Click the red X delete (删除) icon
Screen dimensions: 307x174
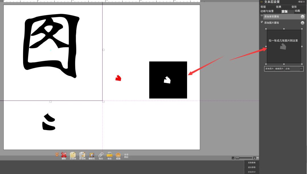tap(64, 155)
